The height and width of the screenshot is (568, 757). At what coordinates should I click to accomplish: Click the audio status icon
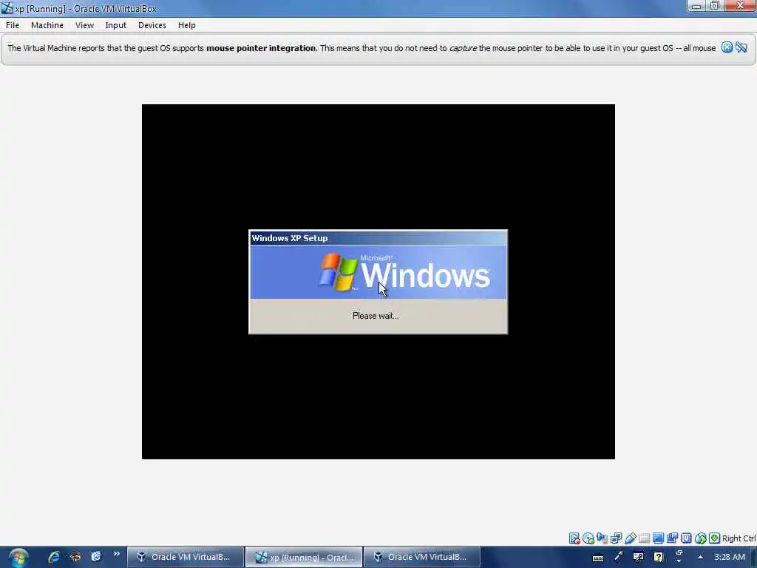(x=602, y=538)
